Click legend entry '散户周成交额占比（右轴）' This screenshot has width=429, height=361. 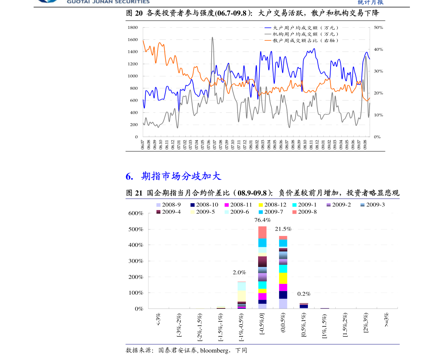tap(306, 40)
